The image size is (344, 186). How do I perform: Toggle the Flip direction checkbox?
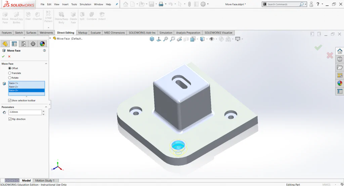tap(10, 119)
